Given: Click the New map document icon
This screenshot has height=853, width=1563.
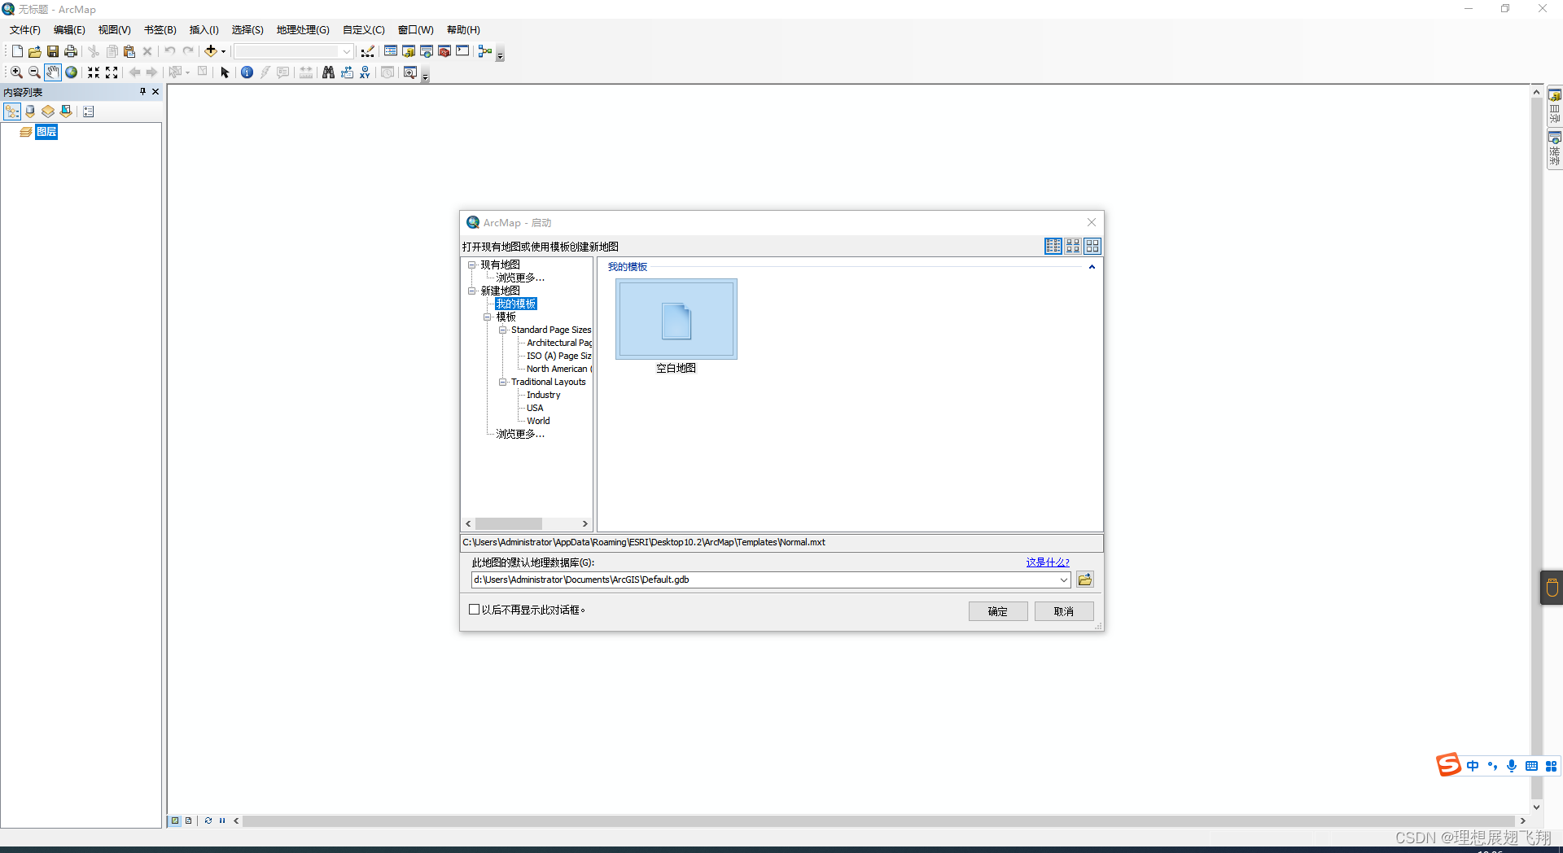Looking at the screenshot, I should (x=17, y=51).
